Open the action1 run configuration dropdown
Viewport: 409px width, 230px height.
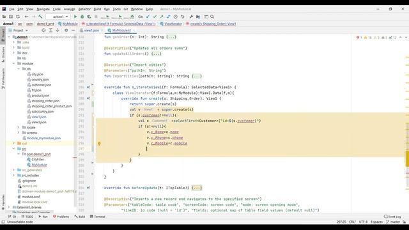click(58, 17)
